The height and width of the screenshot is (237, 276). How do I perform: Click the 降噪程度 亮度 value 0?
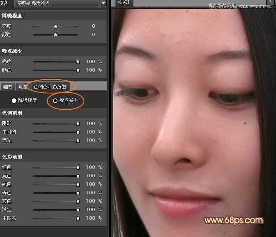(94, 26)
